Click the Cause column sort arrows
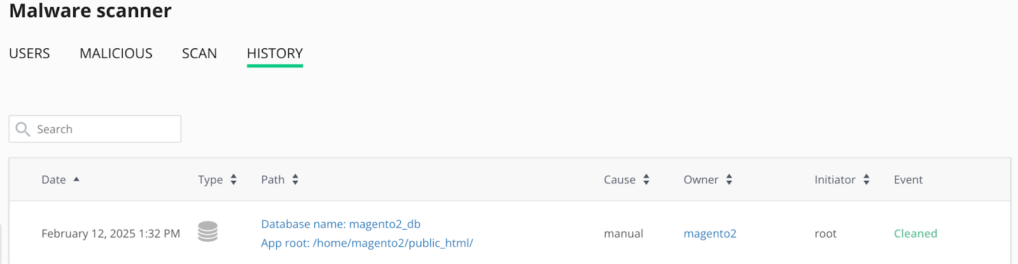Image resolution: width=1018 pixels, height=264 pixels. coord(646,180)
